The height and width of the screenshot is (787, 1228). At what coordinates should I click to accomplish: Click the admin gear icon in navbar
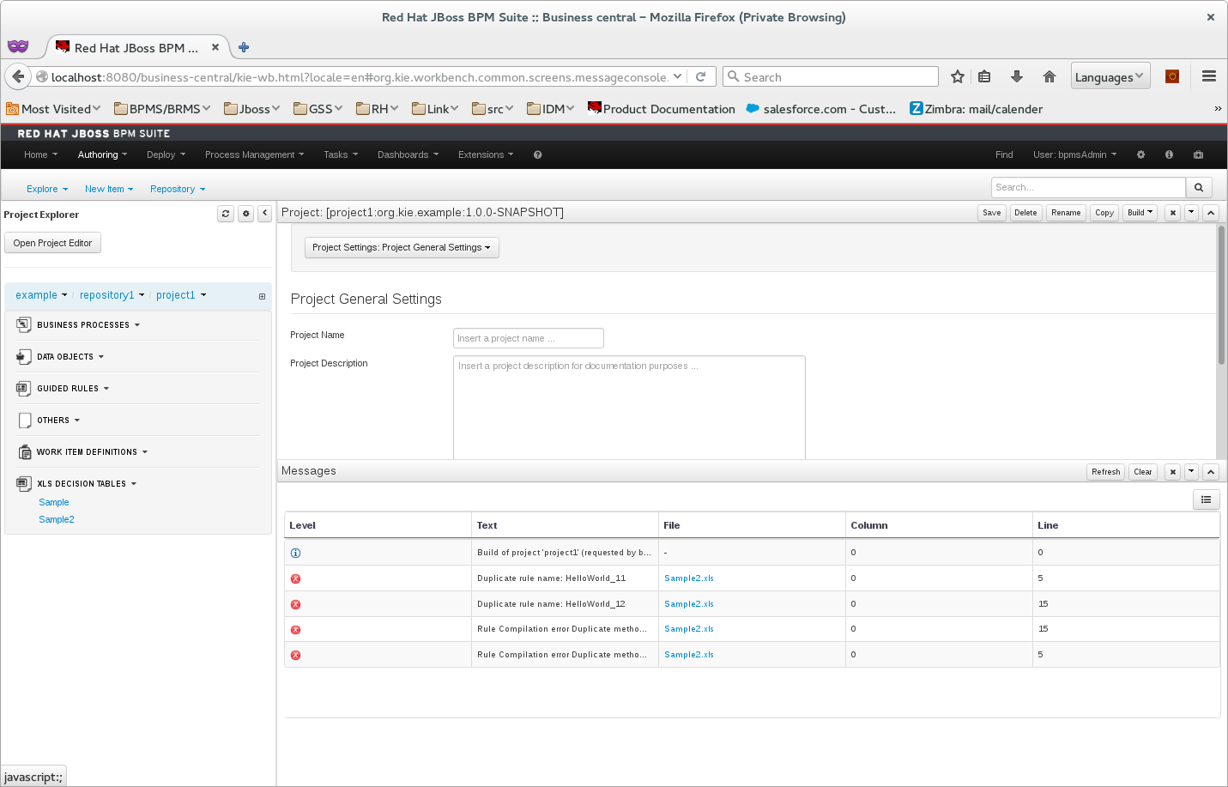1140,155
